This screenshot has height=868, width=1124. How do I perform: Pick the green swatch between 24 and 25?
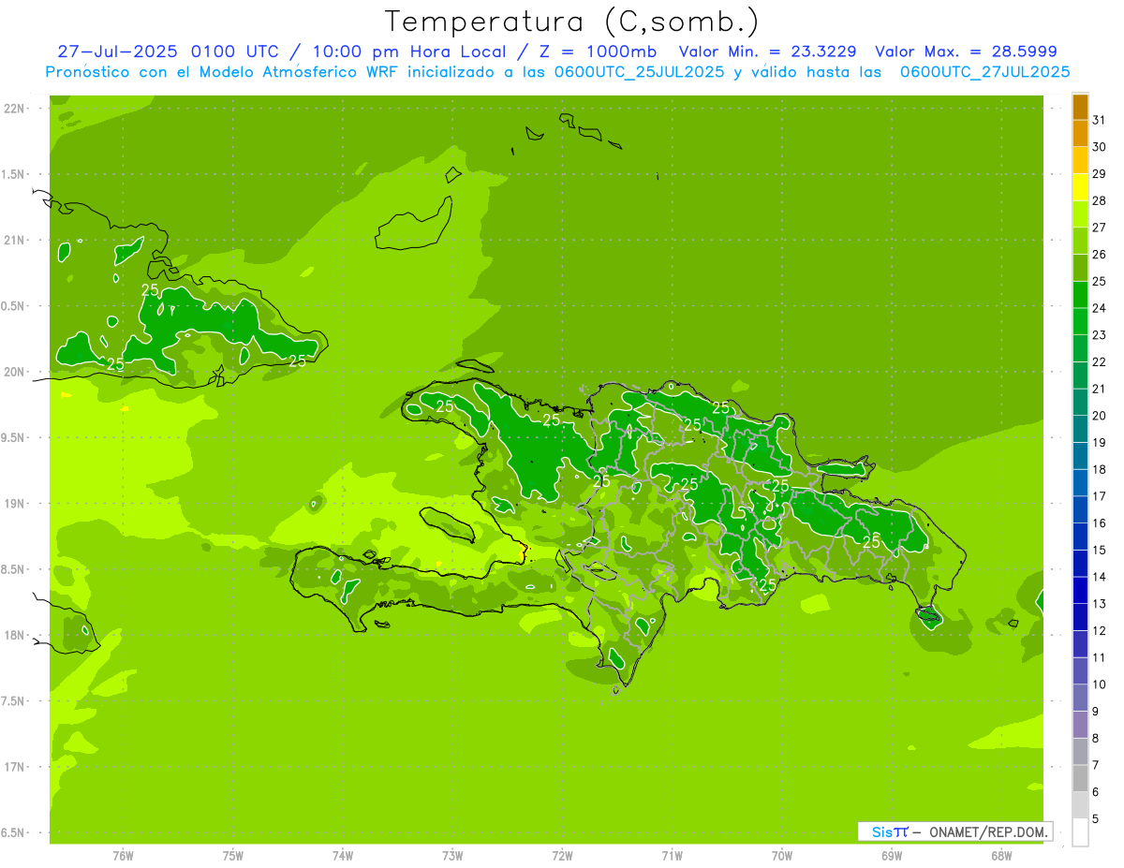click(x=1080, y=295)
